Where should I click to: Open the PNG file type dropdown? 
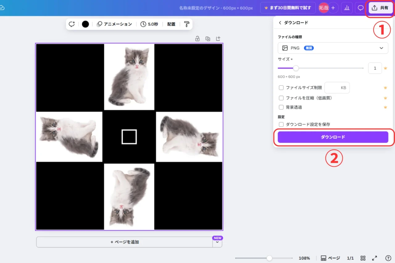tap(333, 48)
